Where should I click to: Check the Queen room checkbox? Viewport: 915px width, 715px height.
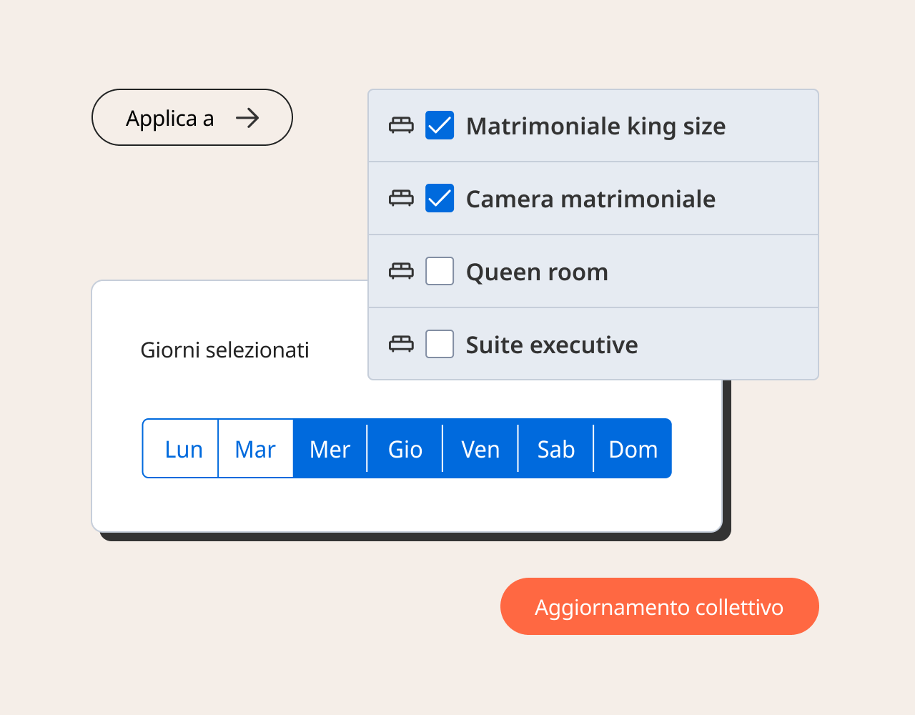click(440, 272)
